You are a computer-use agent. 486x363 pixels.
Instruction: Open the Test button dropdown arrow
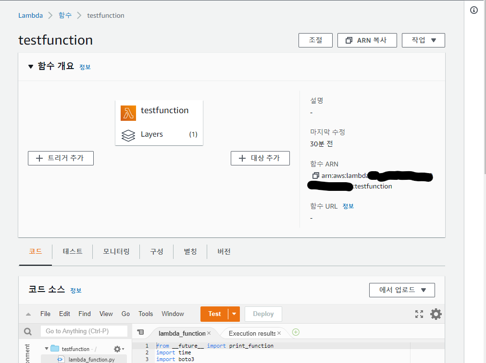234,314
